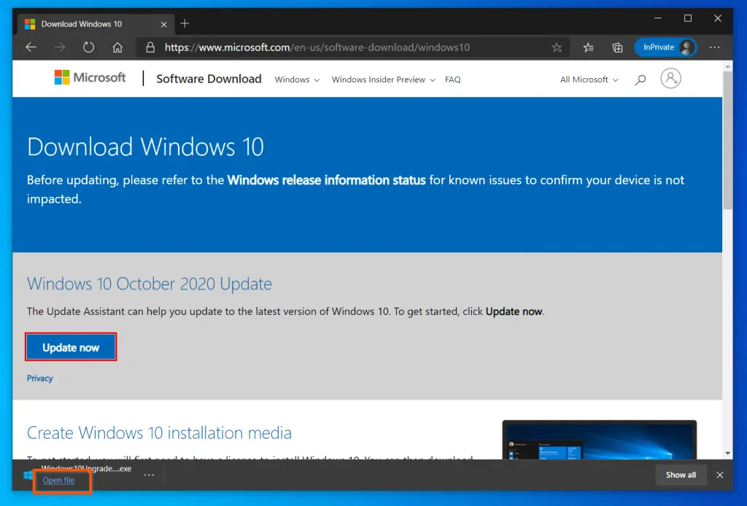
Task: Click the browser forward arrow
Action: pos(60,47)
